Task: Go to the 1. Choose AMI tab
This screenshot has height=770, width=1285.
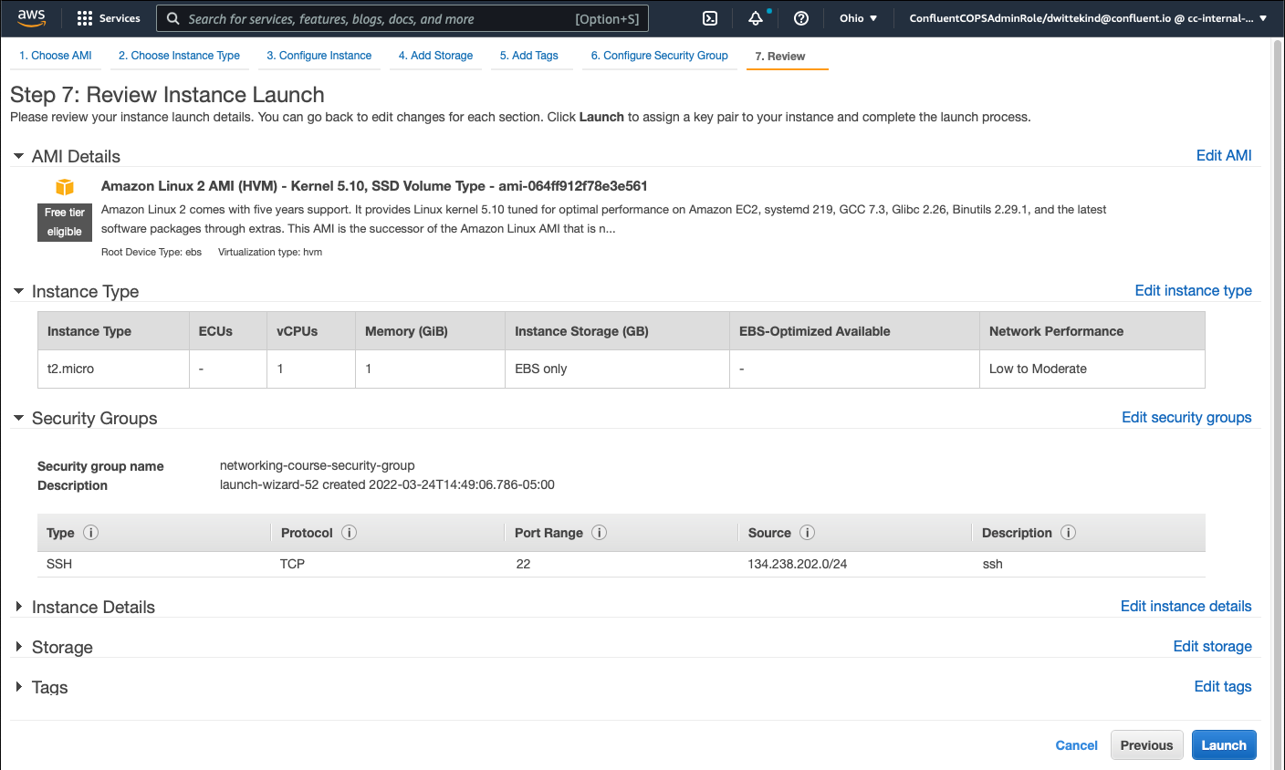Action: tap(56, 56)
